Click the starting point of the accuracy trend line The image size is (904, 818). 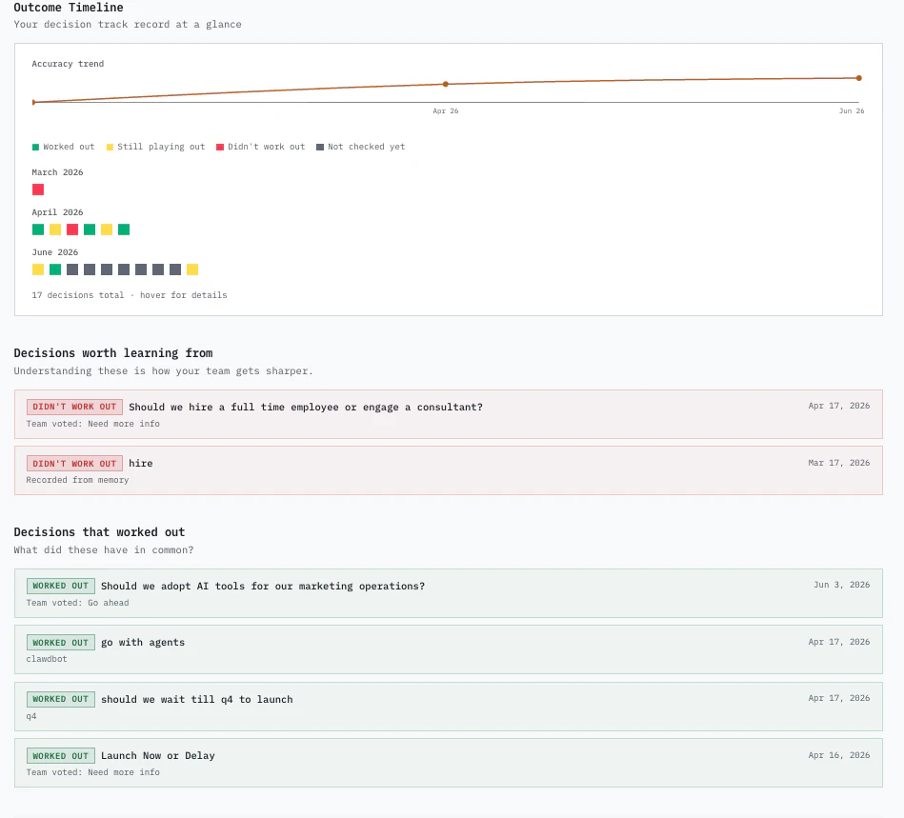click(33, 102)
